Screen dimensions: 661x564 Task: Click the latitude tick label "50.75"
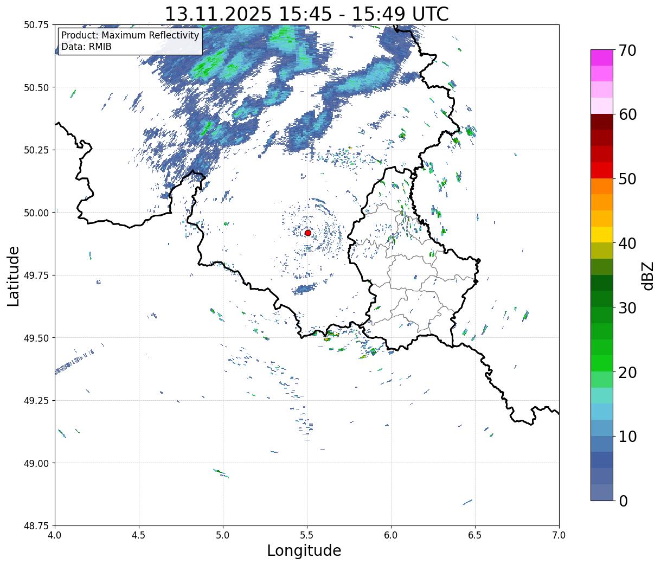point(36,25)
